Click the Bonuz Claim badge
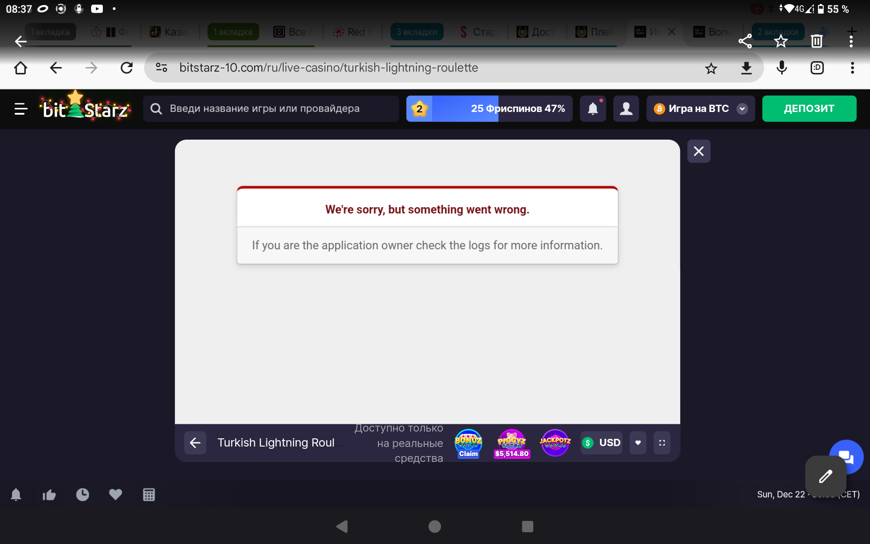Screen dimensions: 870x544 click(468, 443)
